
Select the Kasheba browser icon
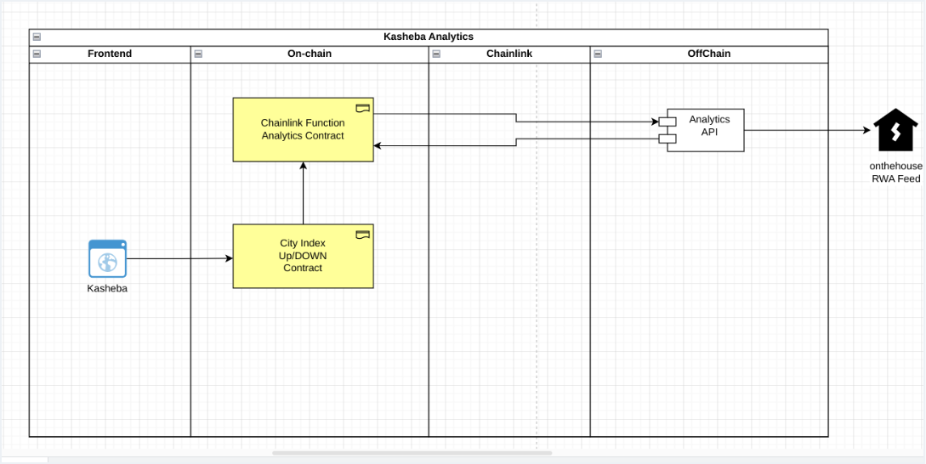(x=107, y=258)
